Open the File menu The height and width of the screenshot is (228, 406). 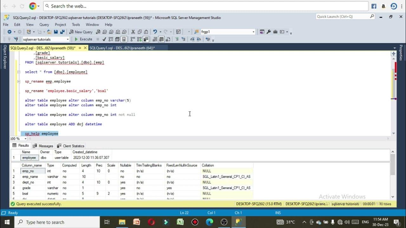pos(6,24)
